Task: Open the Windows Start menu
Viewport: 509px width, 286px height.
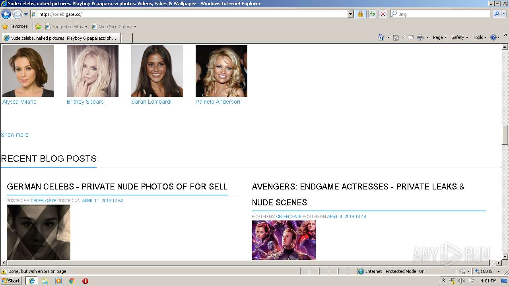Action: (11, 280)
